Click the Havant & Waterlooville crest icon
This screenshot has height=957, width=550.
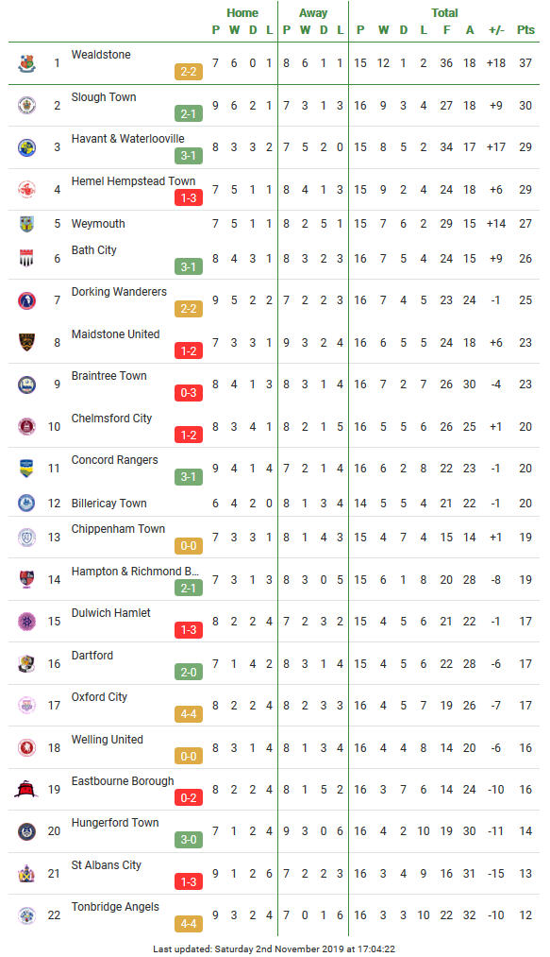point(26,147)
